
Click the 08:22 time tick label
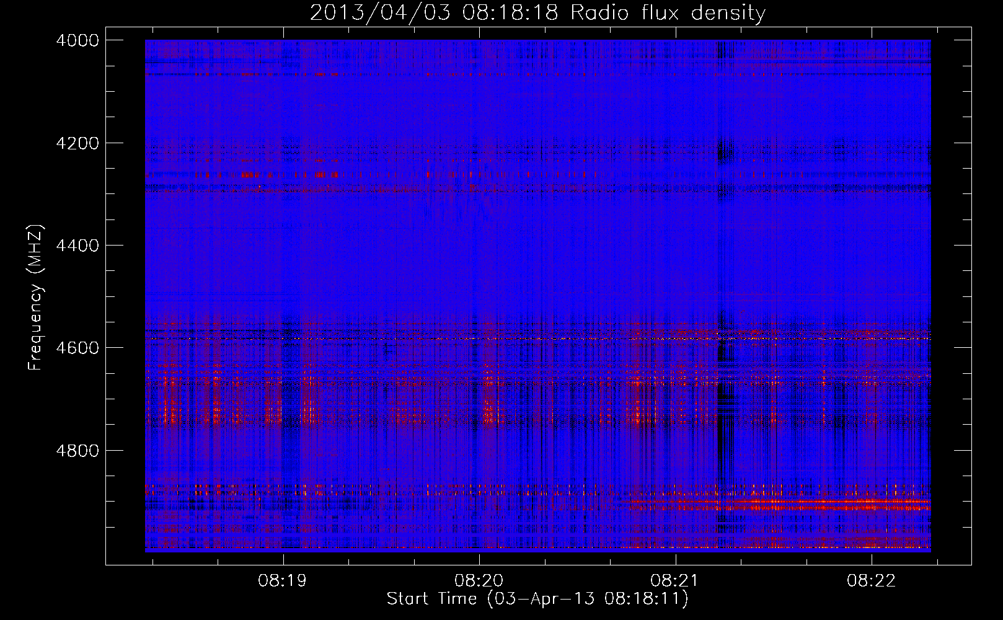point(872,581)
